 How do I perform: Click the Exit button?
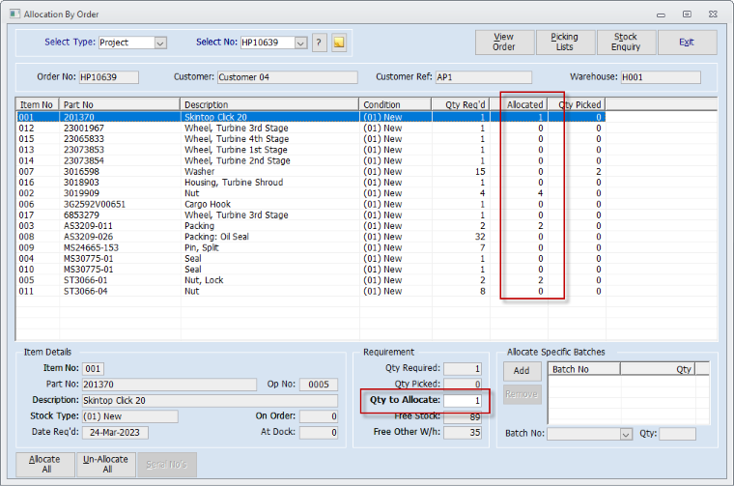(687, 43)
